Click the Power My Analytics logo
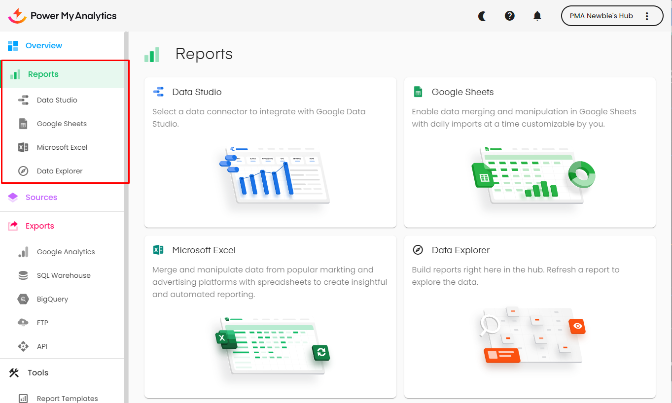Viewport: 672px width, 403px height. tap(63, 16)
